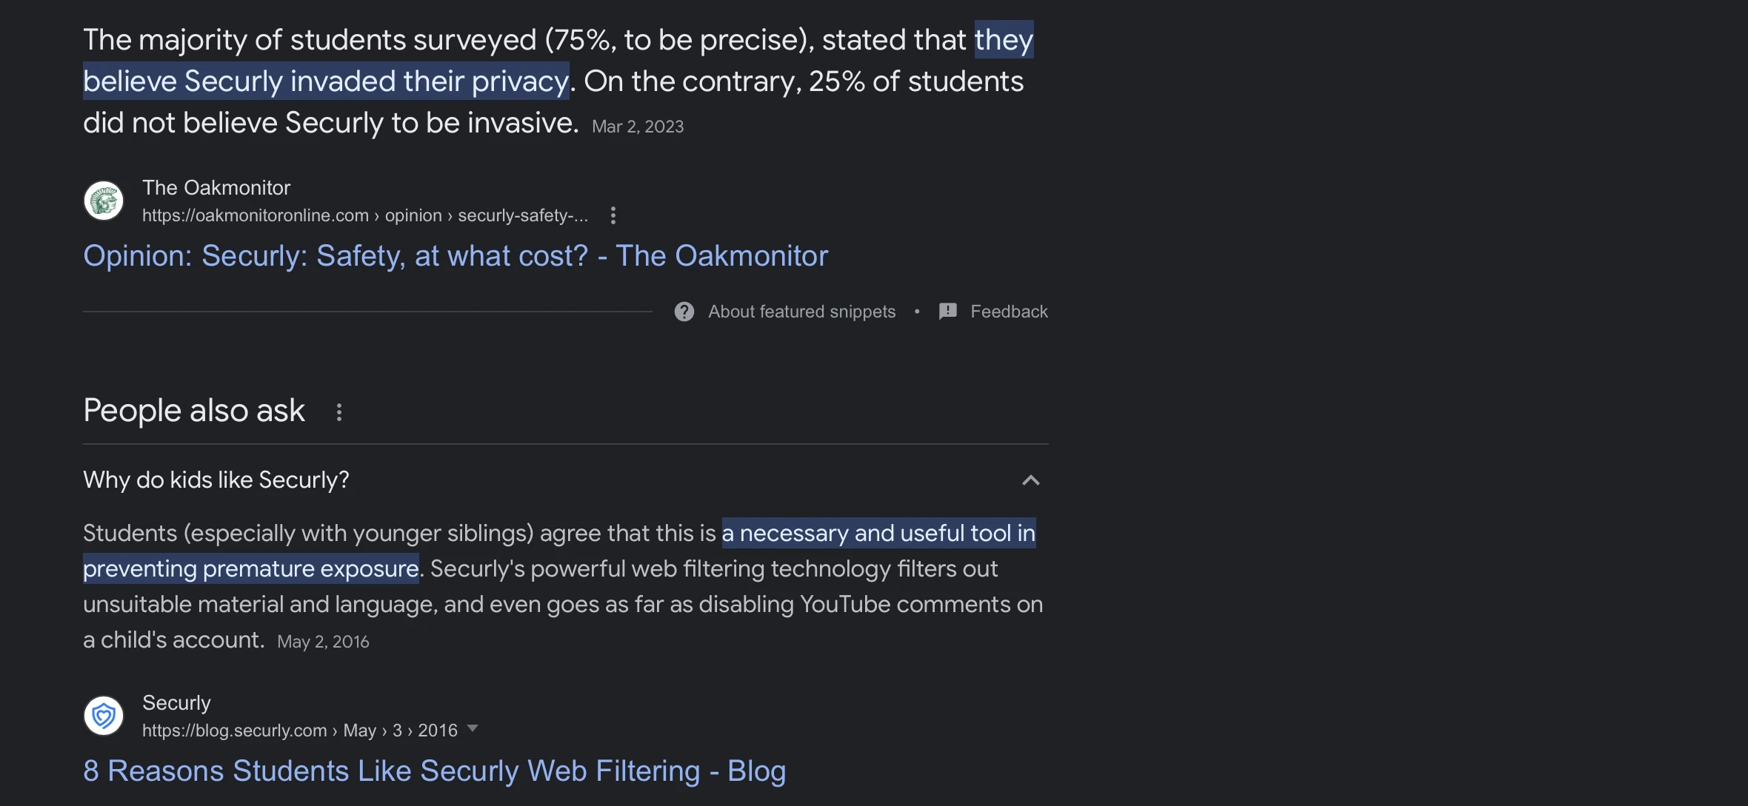
Task: Click "The Oakmonitor" site name
Action: click(x=216, y=188)
